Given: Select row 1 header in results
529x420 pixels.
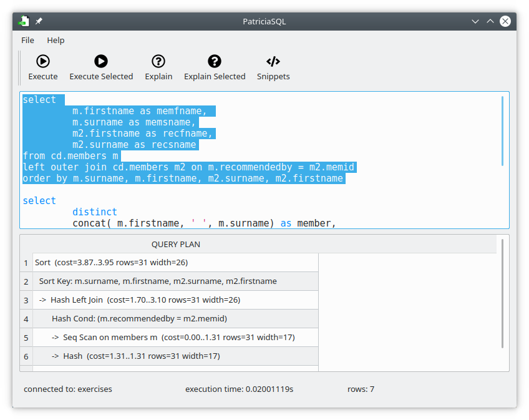Looking at the screenshot, I should tap(26, 263).
